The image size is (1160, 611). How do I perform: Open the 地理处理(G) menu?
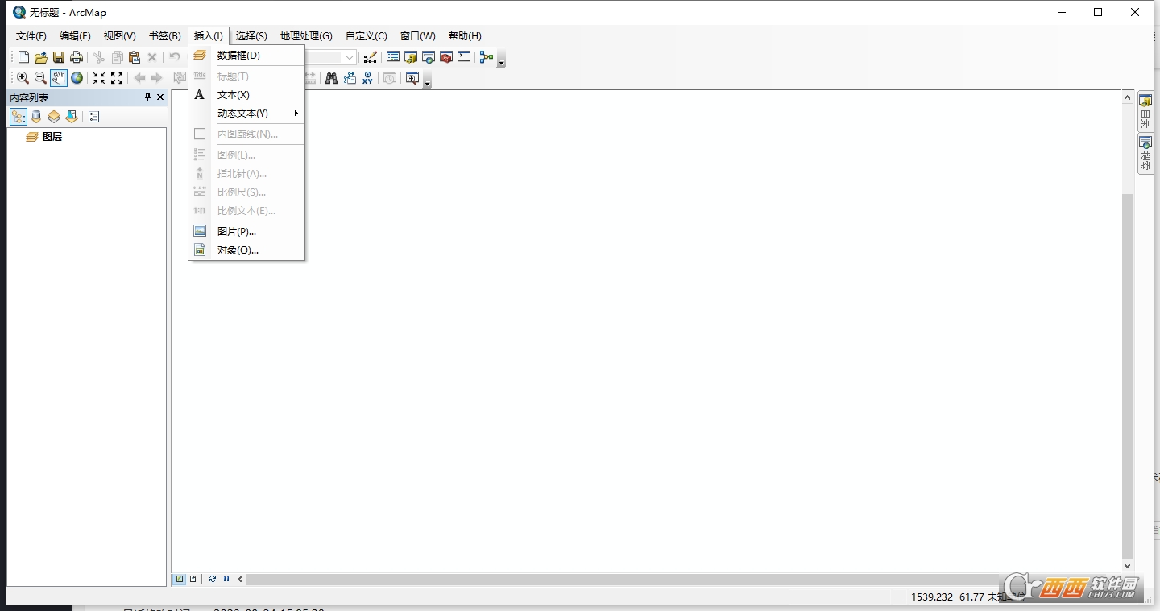pos(306,36)
